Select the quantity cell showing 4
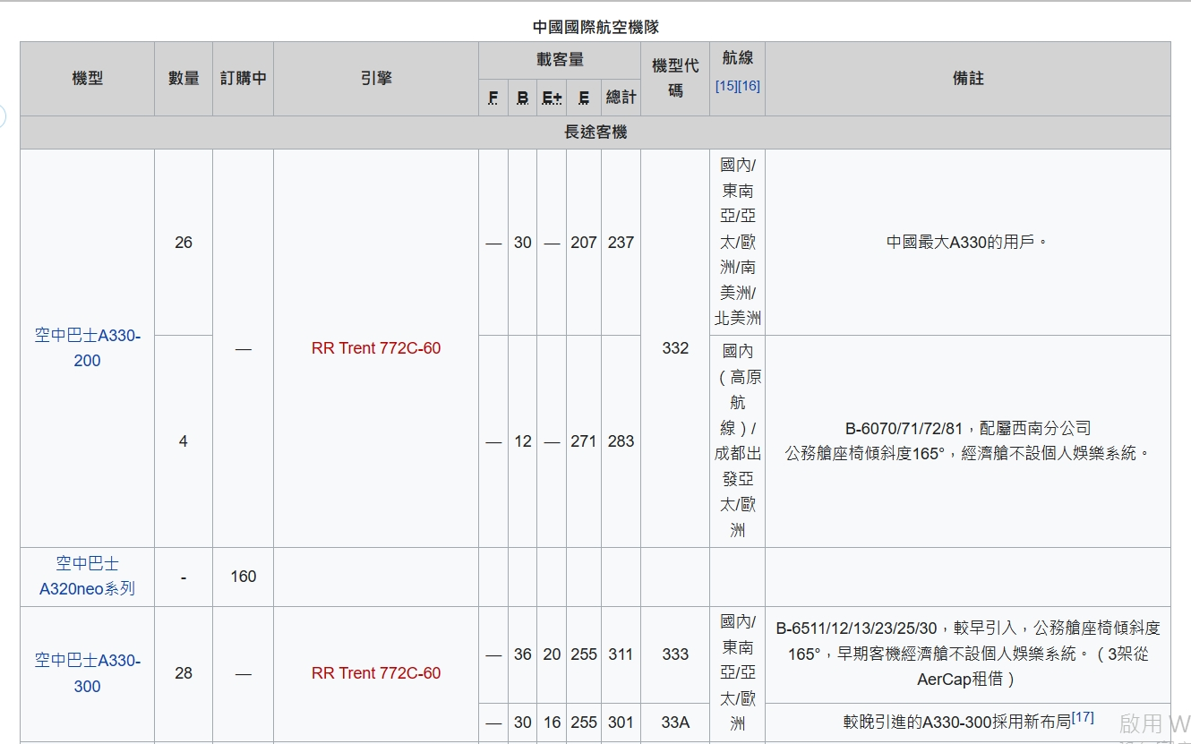 [184, 441]
